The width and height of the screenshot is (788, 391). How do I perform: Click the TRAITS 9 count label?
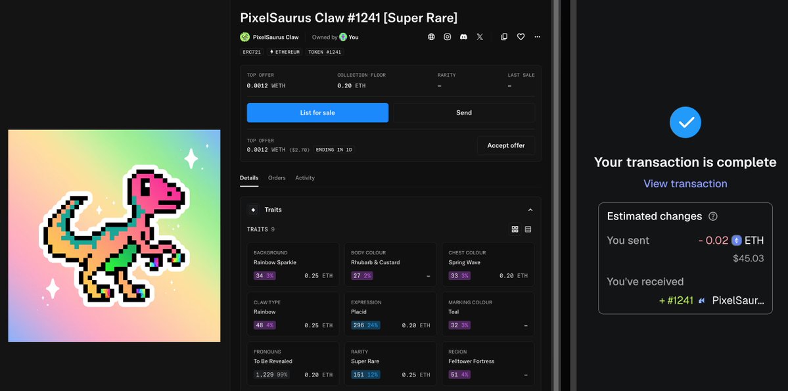[x=261, y=229]
